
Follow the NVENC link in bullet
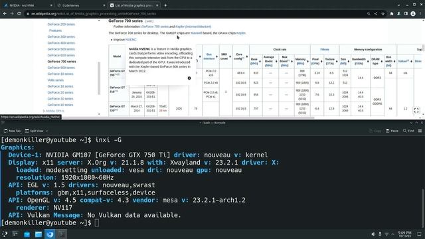pos(131,40)
